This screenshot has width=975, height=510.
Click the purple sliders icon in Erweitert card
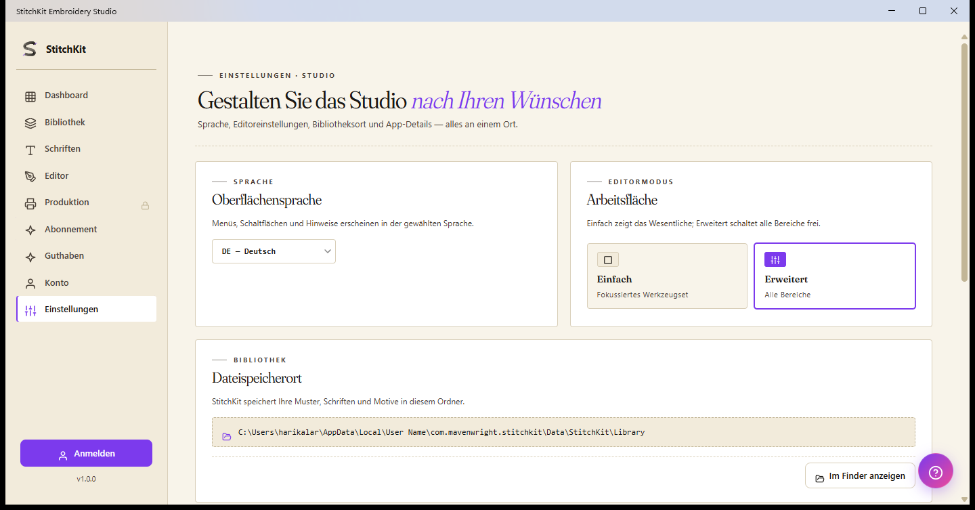pyautogui.click(x=775, y=259)
